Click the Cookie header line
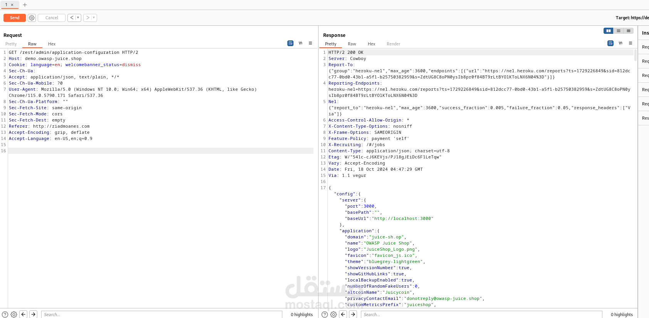The image size is (649, 318). (75, 65)
